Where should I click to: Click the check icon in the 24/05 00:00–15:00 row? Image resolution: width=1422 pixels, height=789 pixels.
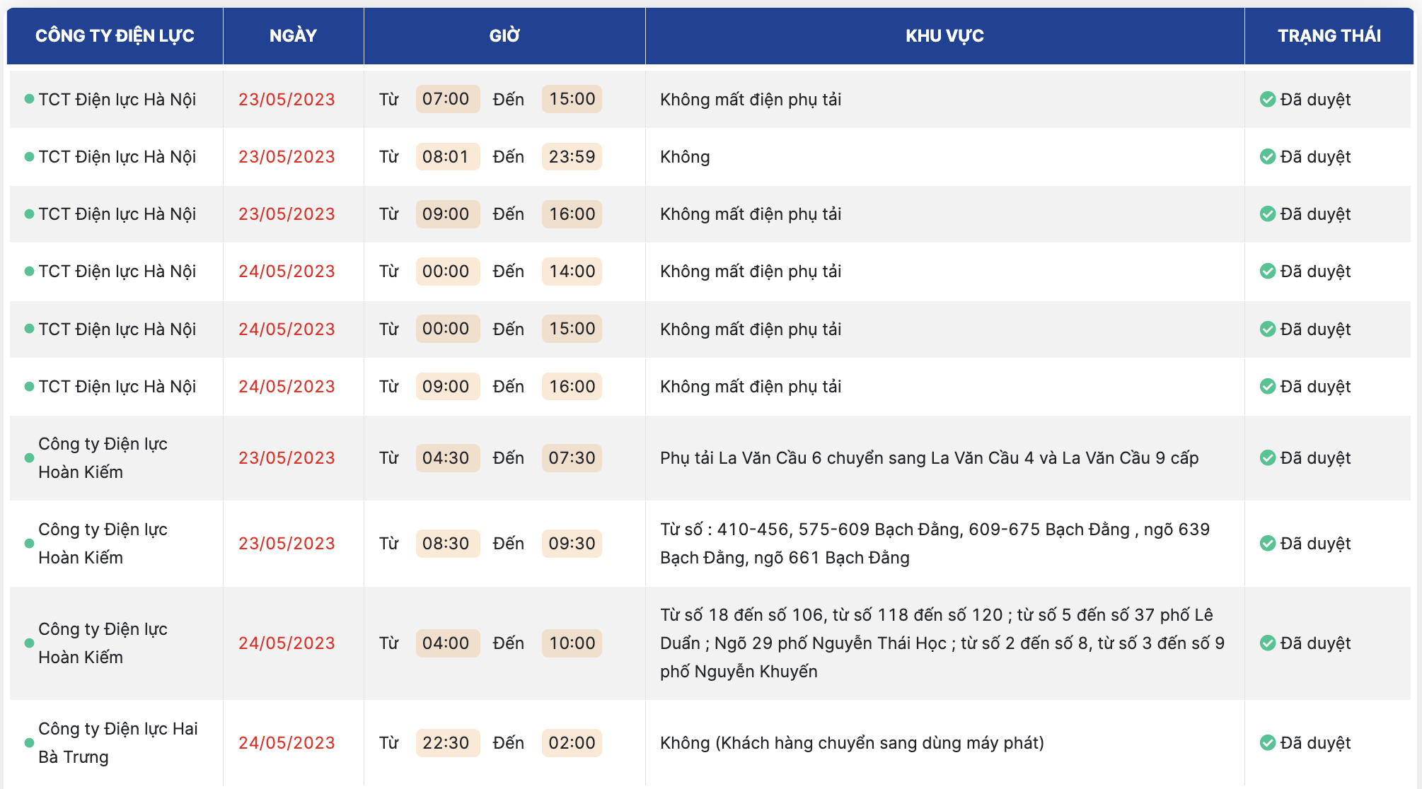[1267, 329]
